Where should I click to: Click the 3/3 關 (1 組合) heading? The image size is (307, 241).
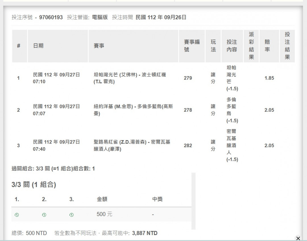point(34,184)
